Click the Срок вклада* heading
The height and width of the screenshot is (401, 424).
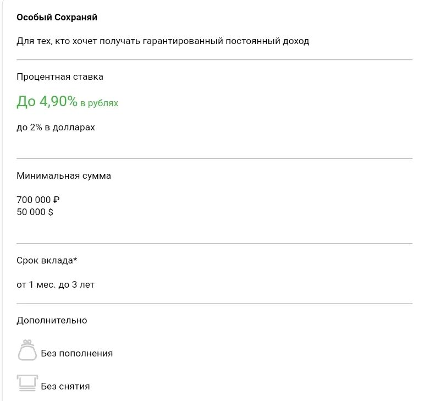coord(47,260)
